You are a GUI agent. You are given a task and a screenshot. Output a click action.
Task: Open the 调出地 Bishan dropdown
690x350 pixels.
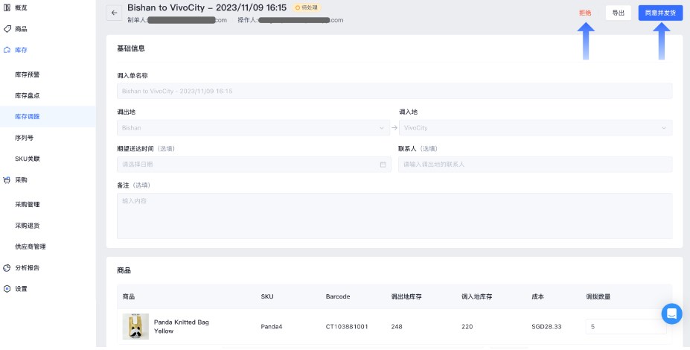(253, 127)
